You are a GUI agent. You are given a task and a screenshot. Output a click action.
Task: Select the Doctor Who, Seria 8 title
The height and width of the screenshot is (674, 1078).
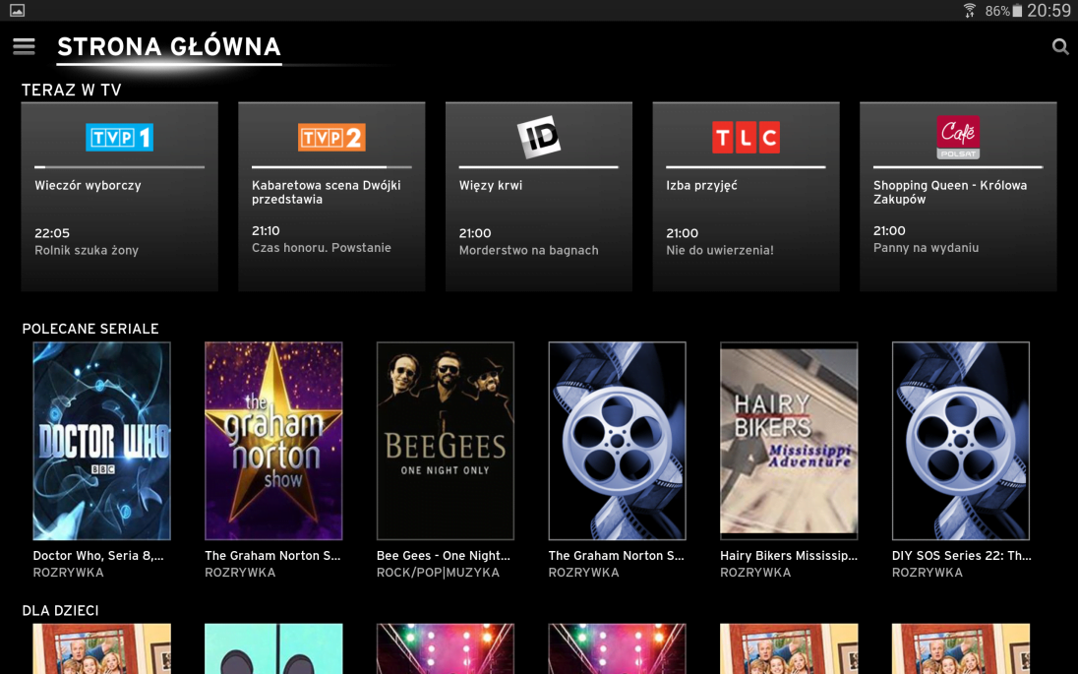tap(98, 556)
